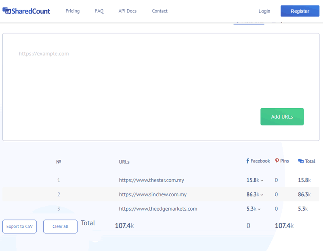The height and width of the screenshot is (251, 323).
Task: Export results to CSV
Action: 19,226
